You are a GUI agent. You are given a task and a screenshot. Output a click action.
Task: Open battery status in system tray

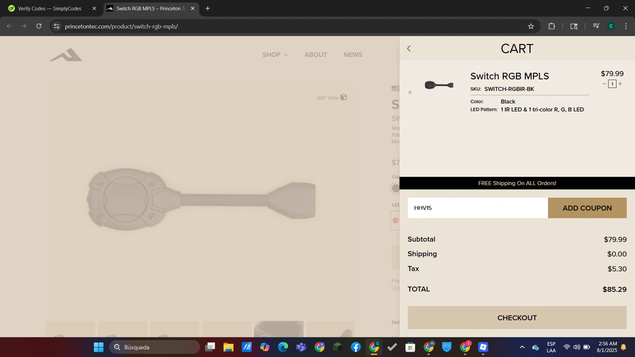pos(587,347)
